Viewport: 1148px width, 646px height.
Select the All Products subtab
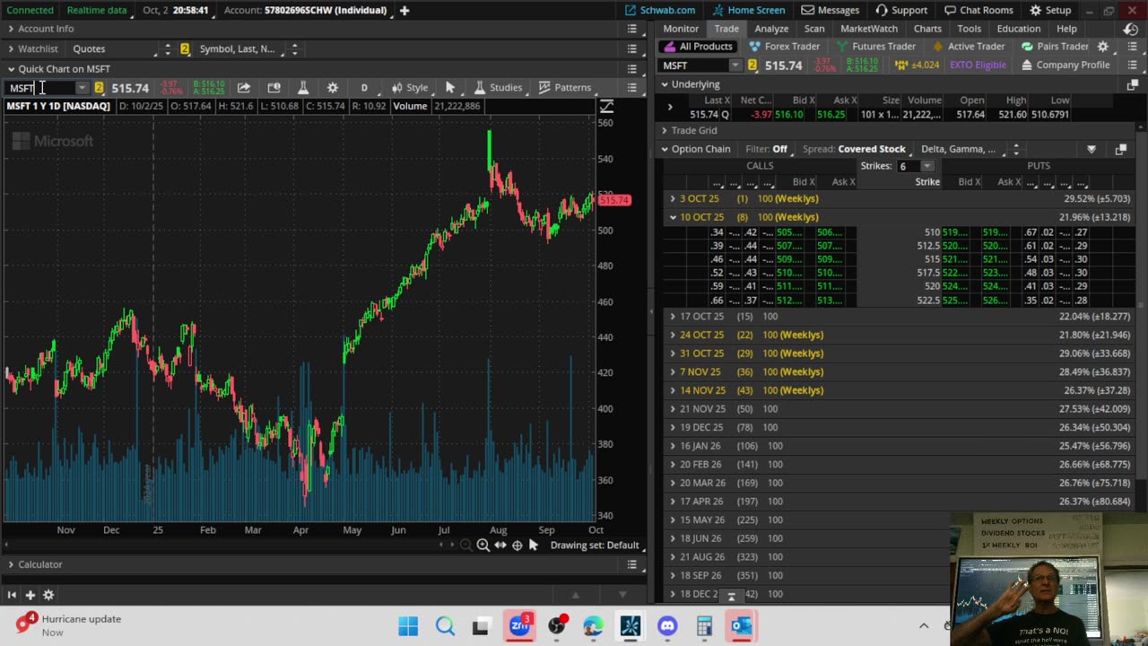(x=698, y=47)
